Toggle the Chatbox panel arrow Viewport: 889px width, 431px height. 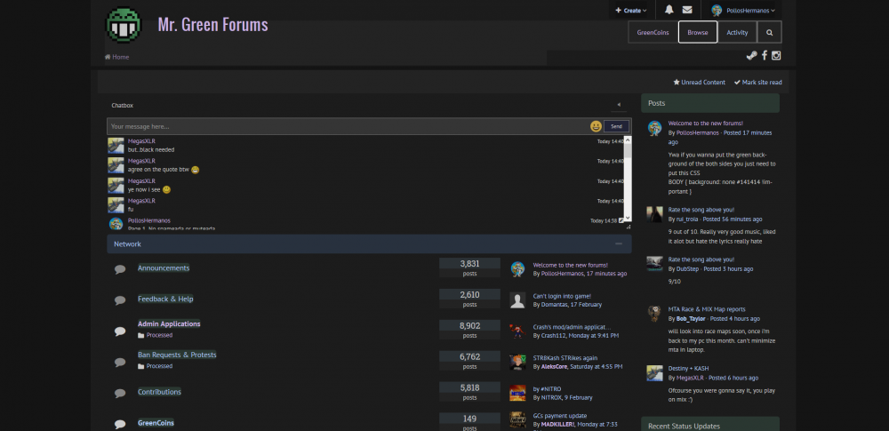click(618, 105)
